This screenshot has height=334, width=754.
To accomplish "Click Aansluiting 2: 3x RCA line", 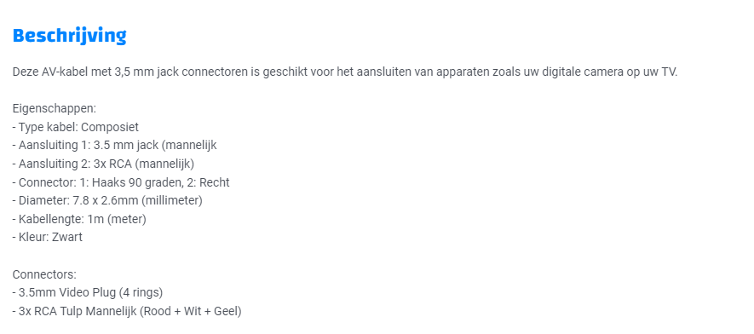I will 103,164.
